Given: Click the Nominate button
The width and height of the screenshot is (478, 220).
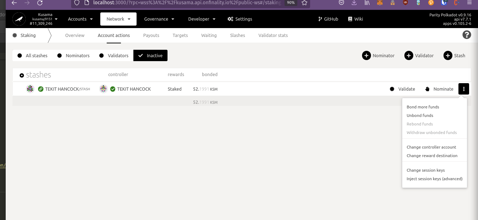Looking at the screenshot, I should coord(439,89).
